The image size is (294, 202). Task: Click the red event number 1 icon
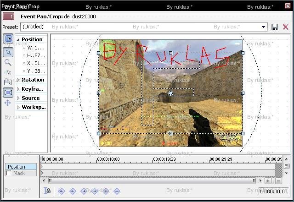[8, 16]
